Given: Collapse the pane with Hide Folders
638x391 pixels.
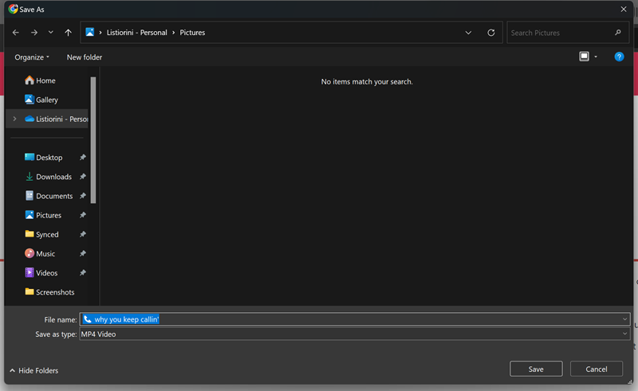Looking at the screenshot, I should point(33,370).
